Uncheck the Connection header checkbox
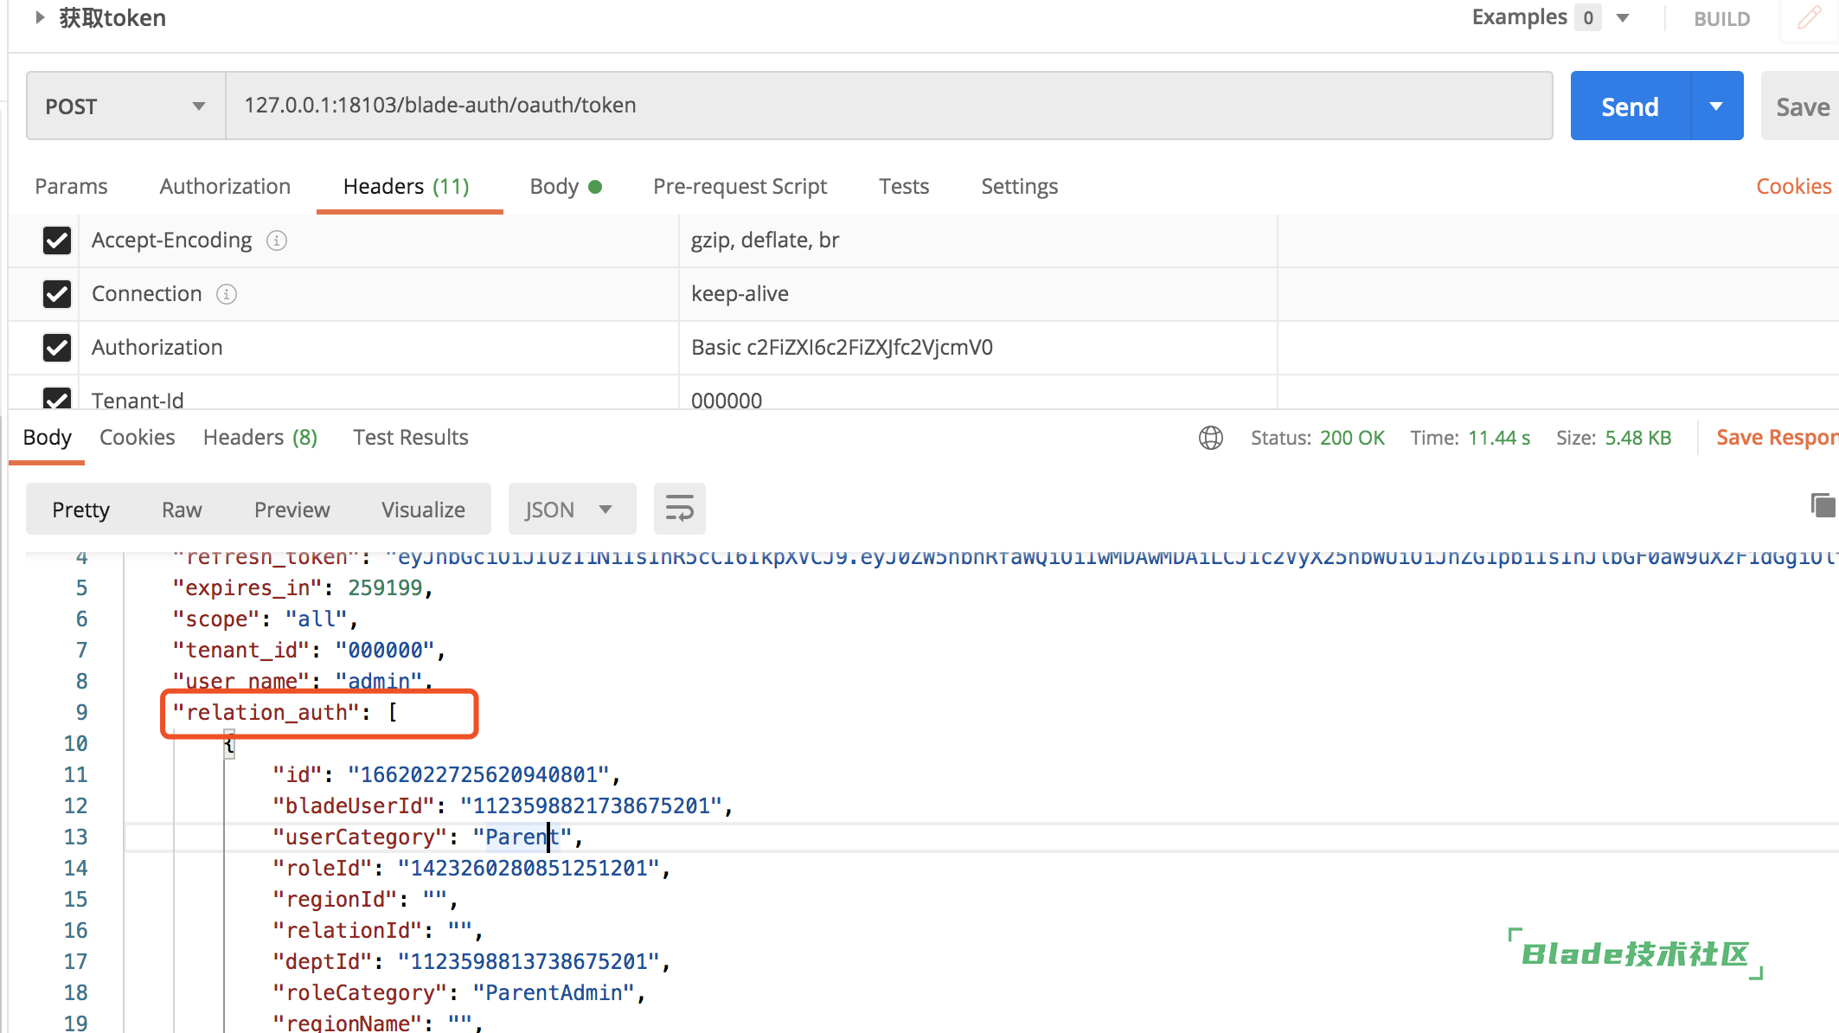Image resolution: width=1839 pixels, height=1033 pixels. click(57, 294)
